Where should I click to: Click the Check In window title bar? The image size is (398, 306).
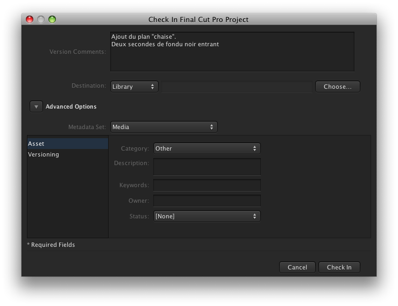198,19
